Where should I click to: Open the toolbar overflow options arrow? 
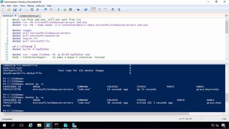click(123, 10)
